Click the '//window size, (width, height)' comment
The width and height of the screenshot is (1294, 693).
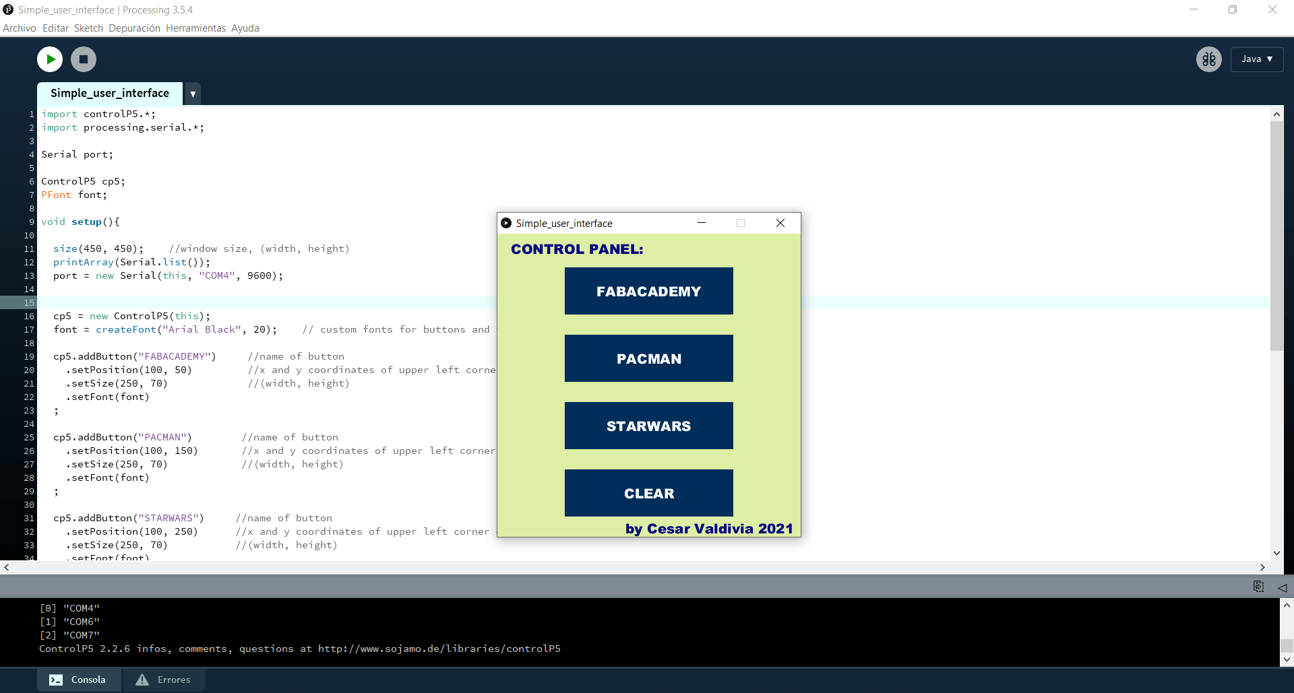(259, 249)
